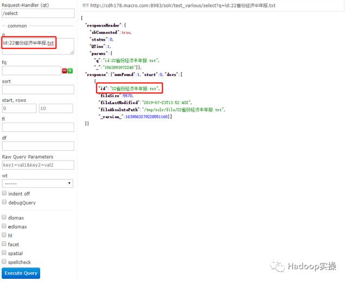This screenshot has width=347, height=282.
Task: Remove the fq filter with red minus icon
Action: coord(65,71)
